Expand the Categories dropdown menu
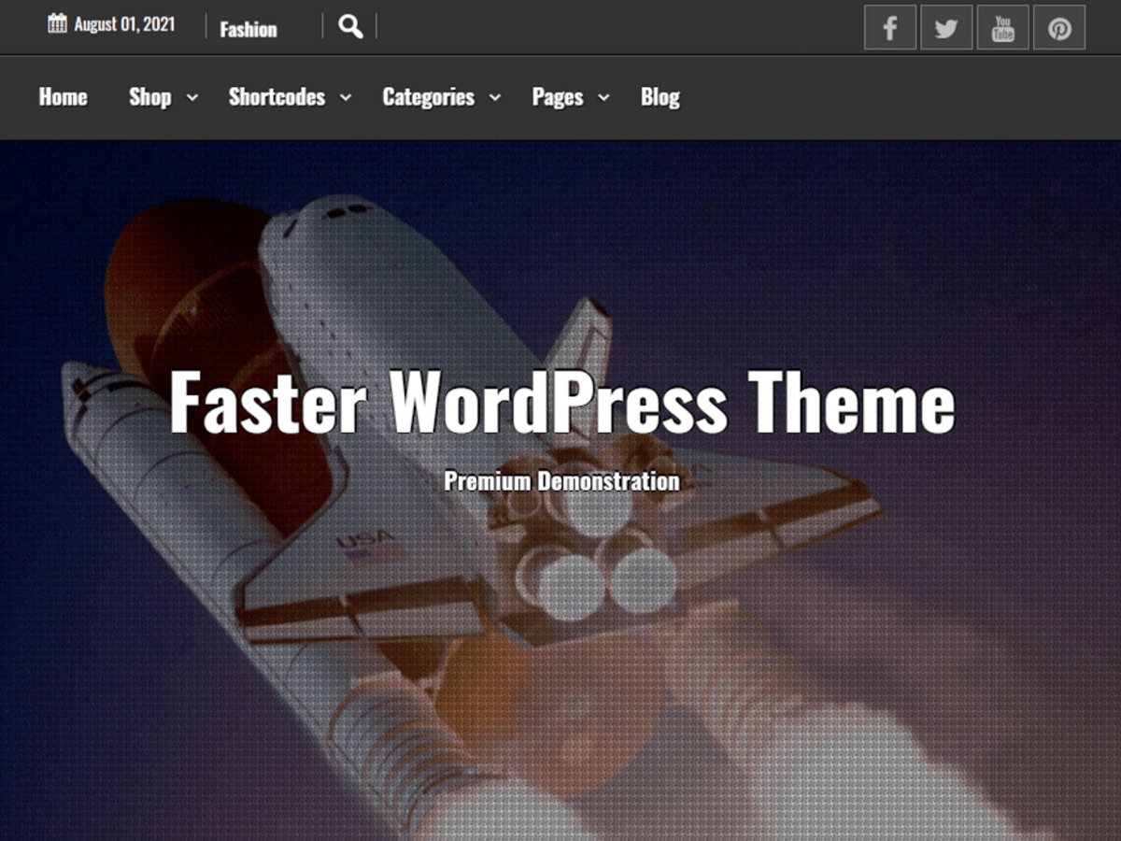 (x=427, y=97)
